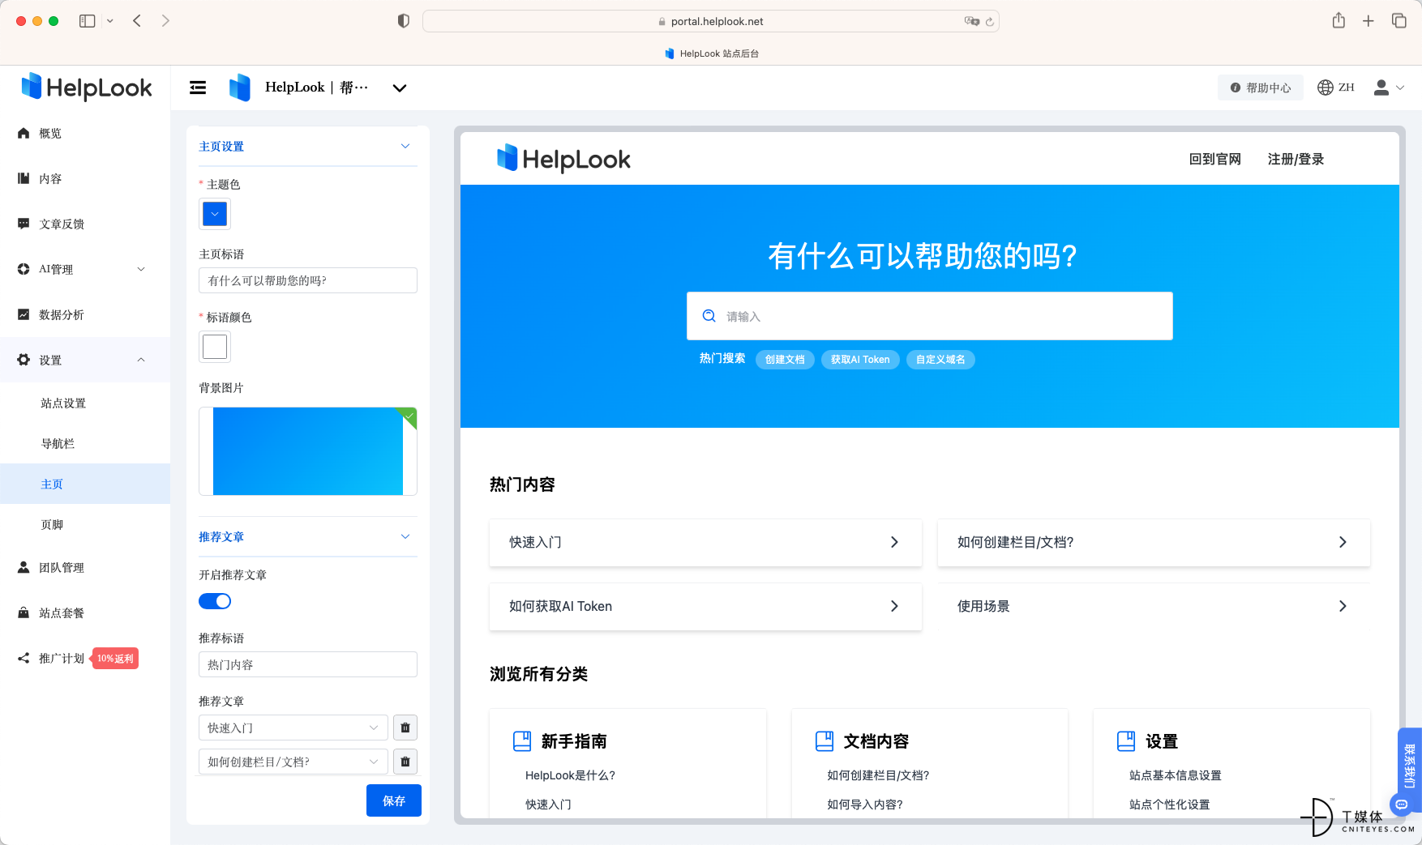
Task: Open the site switcher dropdown arrow
Action: 400,87
